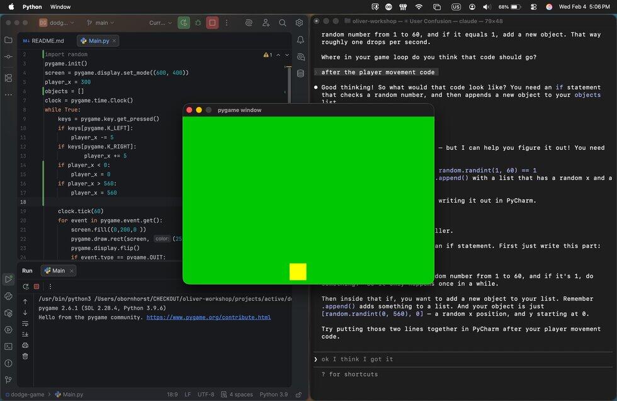This screenshot has width=617, height=401.
Task: Toggle the read-only lock in status bar
Action: pyautogui.click(x=300, y=395)
